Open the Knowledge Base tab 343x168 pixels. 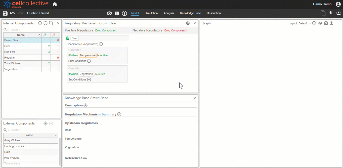click(190, 13)
